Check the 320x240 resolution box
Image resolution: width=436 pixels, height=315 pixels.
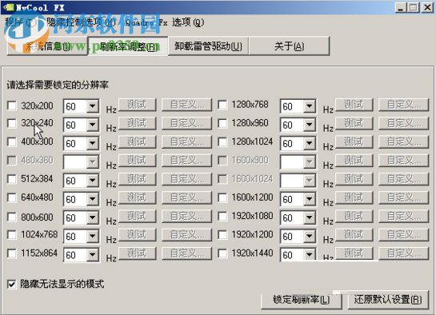(x=12, y=123)
